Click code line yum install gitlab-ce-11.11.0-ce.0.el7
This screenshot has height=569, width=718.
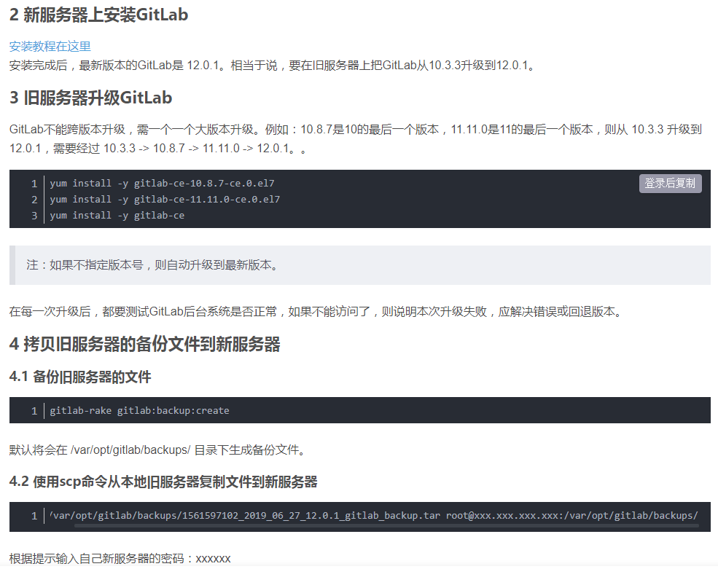(165, 199)
